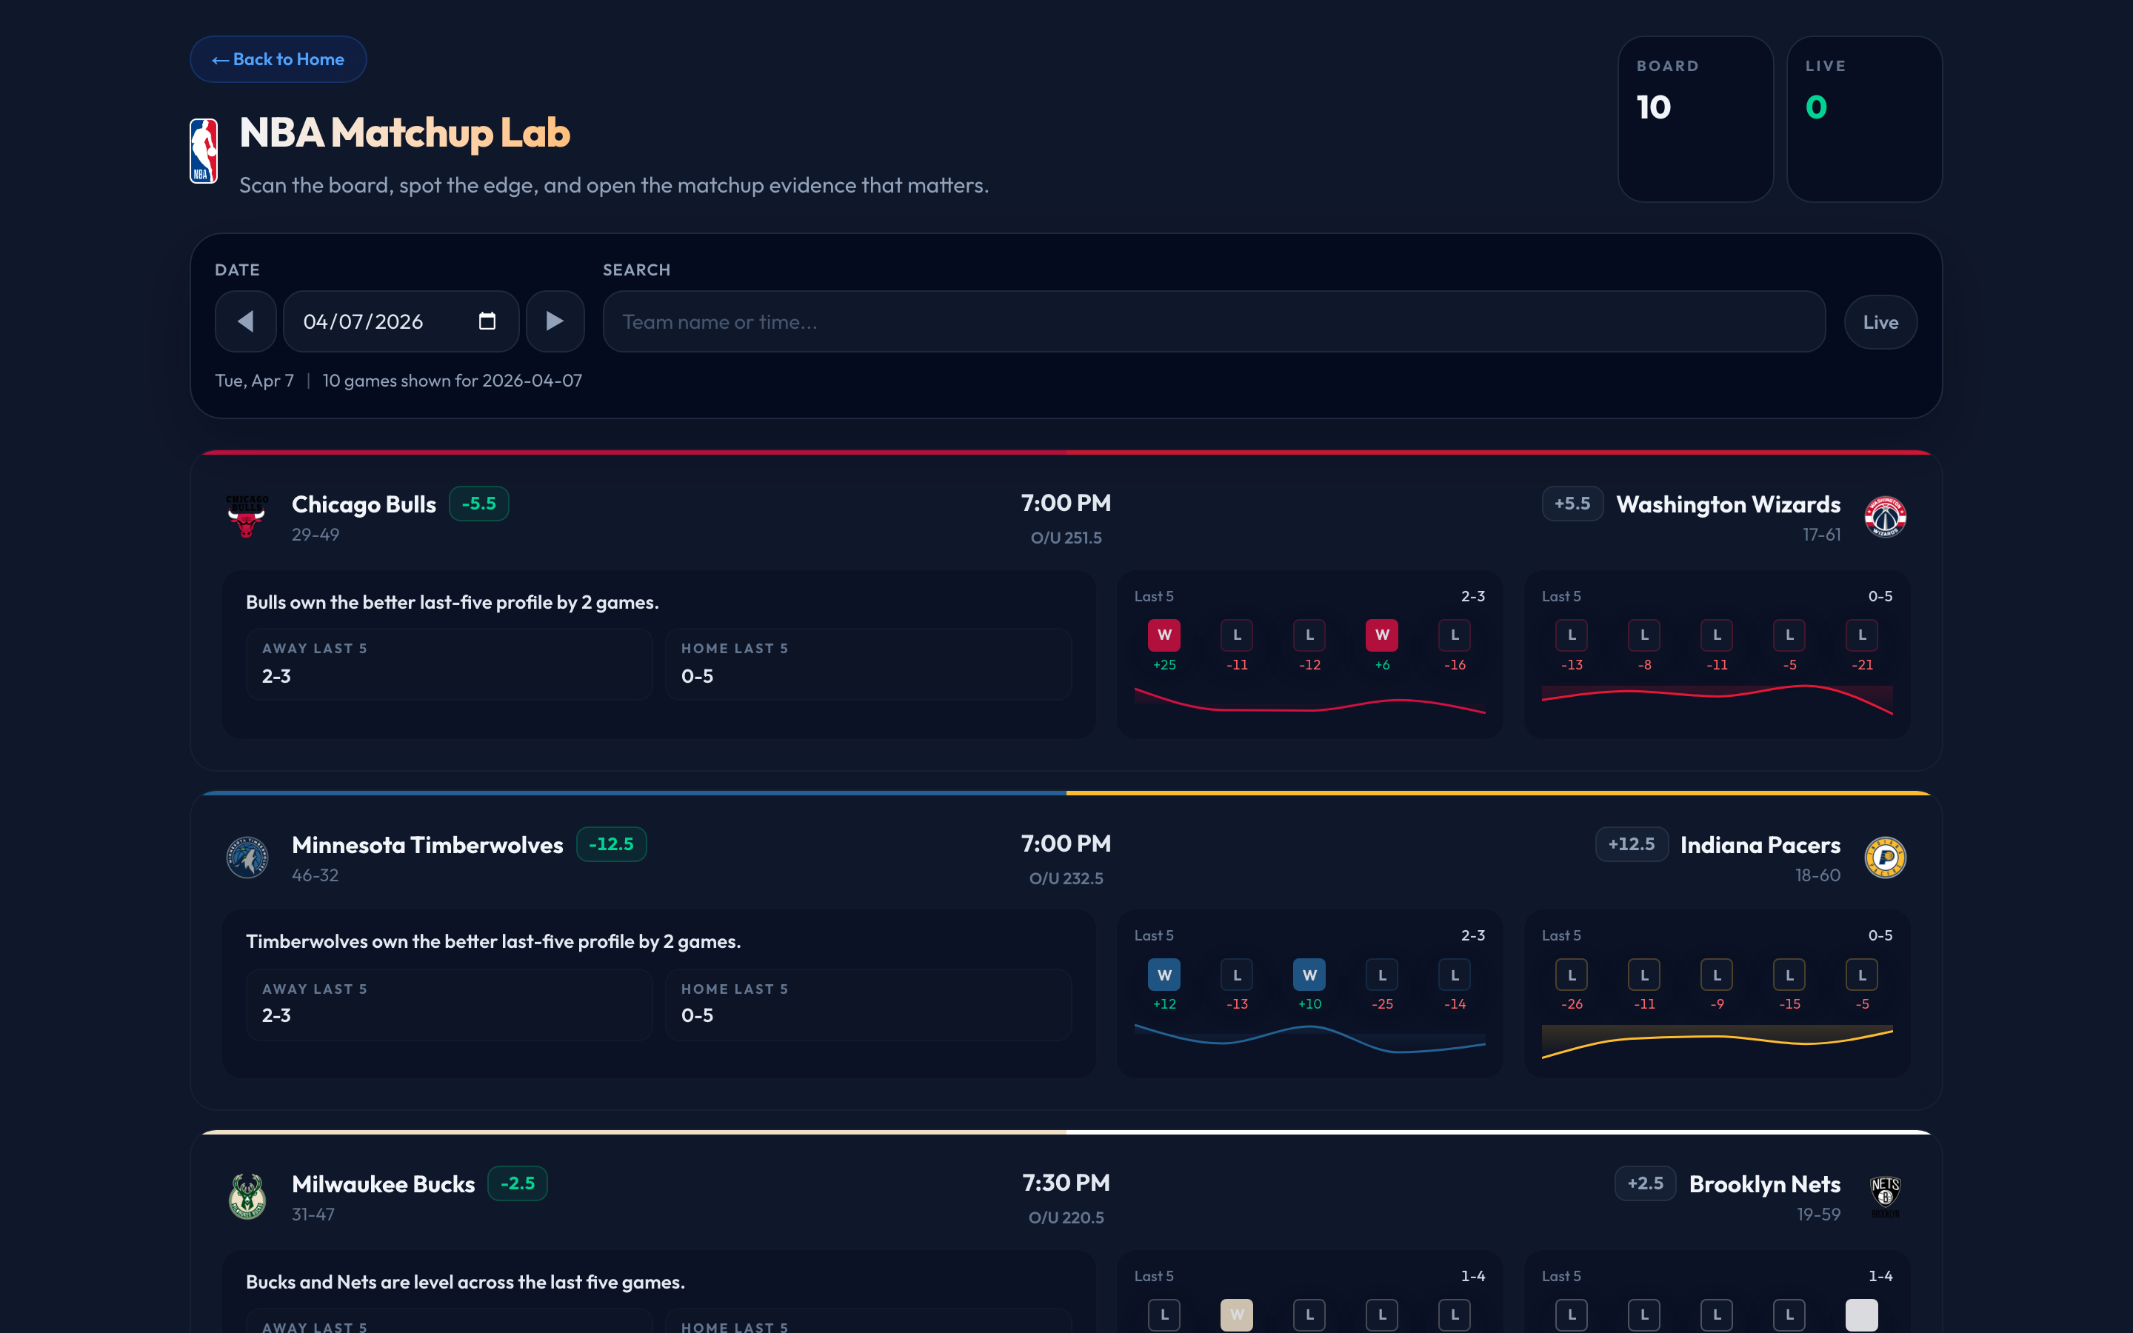Open the calendar date picker icon
2133x1333 pixels.
coord(487,321)
